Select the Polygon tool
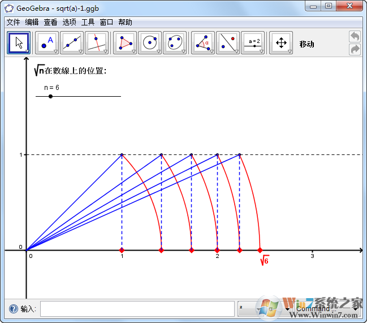Image resolution: width=367 pixels, height=323 pixels. pyautogui.click(x=125, y=43)
